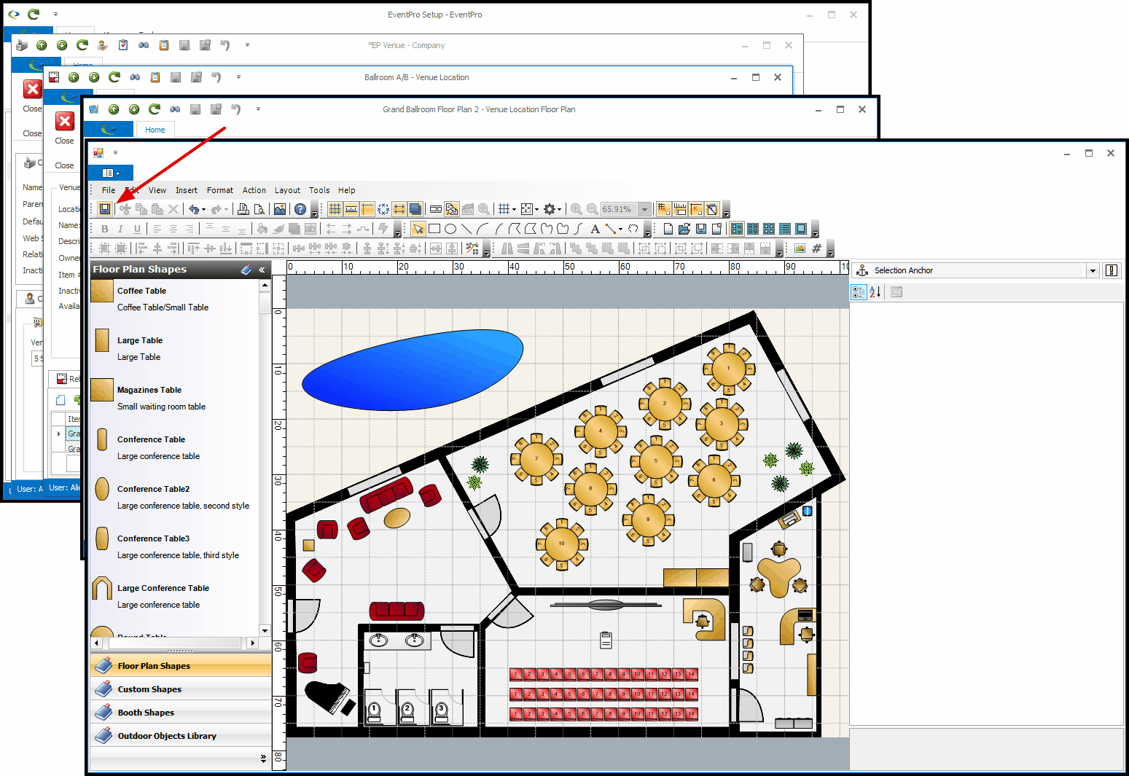1129x776 pixels.
Task: Click the Print icon
Action: [243, 209]
